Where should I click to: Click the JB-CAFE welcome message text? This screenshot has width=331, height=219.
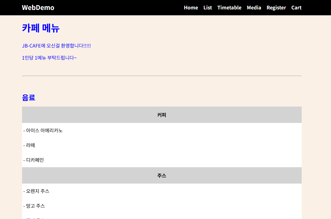pyautogui.click(x=56, y=46)
